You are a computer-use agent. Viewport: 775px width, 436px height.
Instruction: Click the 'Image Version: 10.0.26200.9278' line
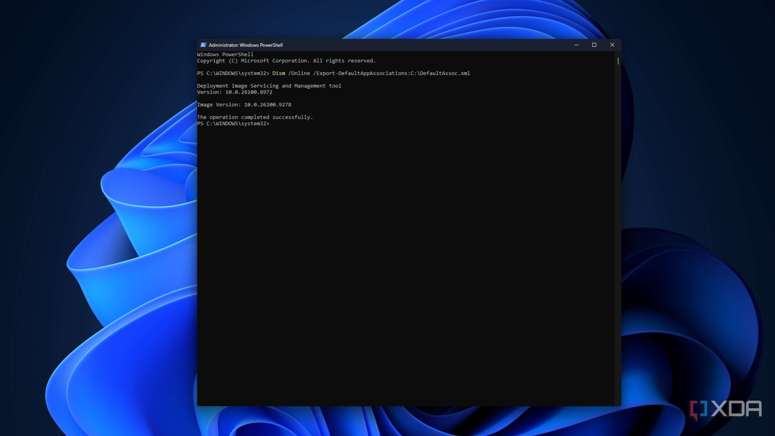click(244, 105)
